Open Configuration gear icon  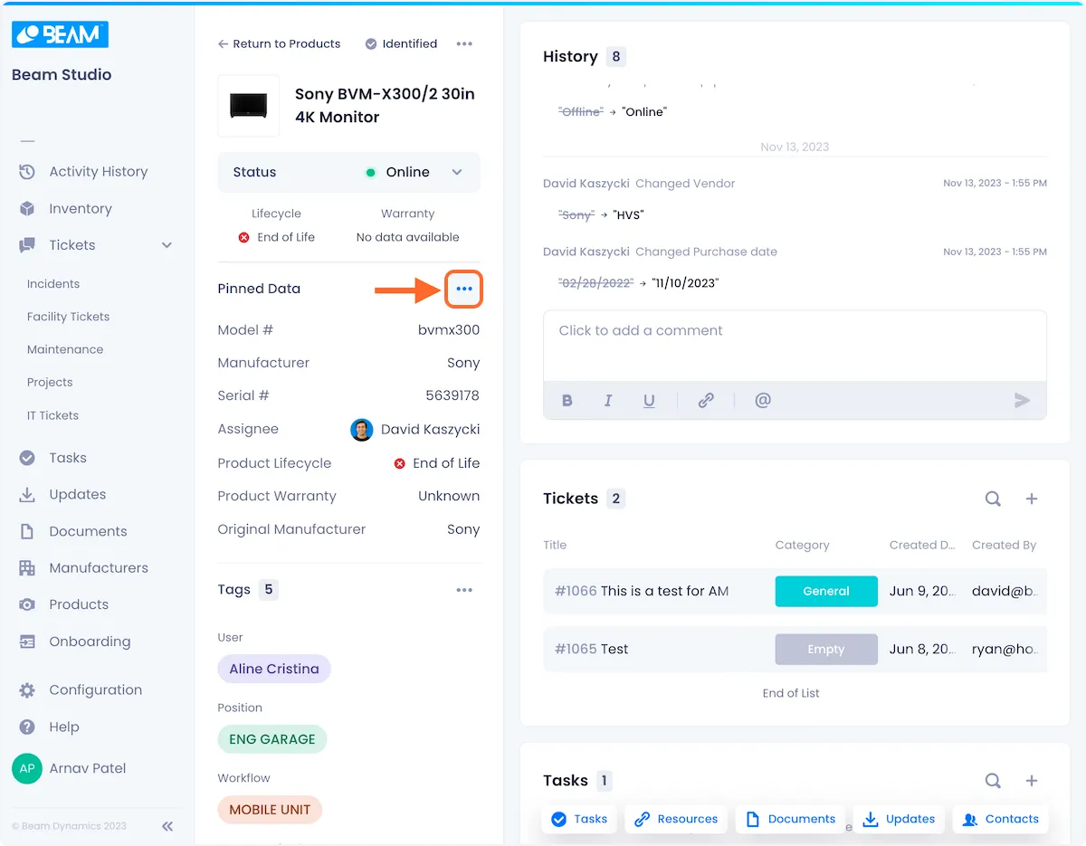27,689
